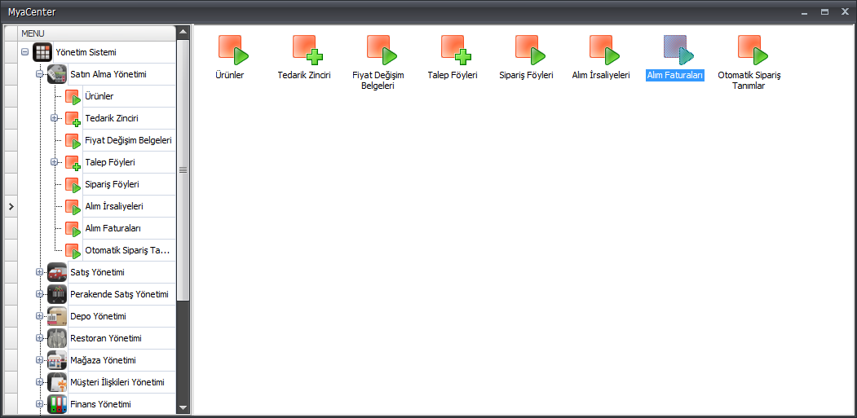Click the scroll up arrow of menu tree

183,33
